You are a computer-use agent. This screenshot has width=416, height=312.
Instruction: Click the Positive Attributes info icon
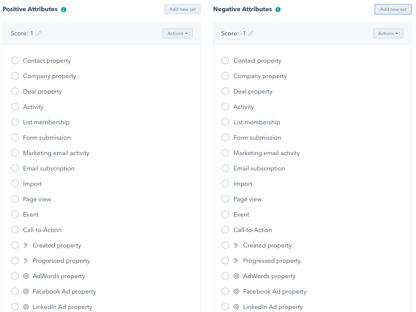point(64,10)
